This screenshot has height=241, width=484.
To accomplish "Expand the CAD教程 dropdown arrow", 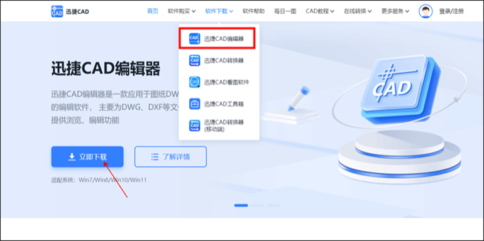I will click(x=332, y=12).
